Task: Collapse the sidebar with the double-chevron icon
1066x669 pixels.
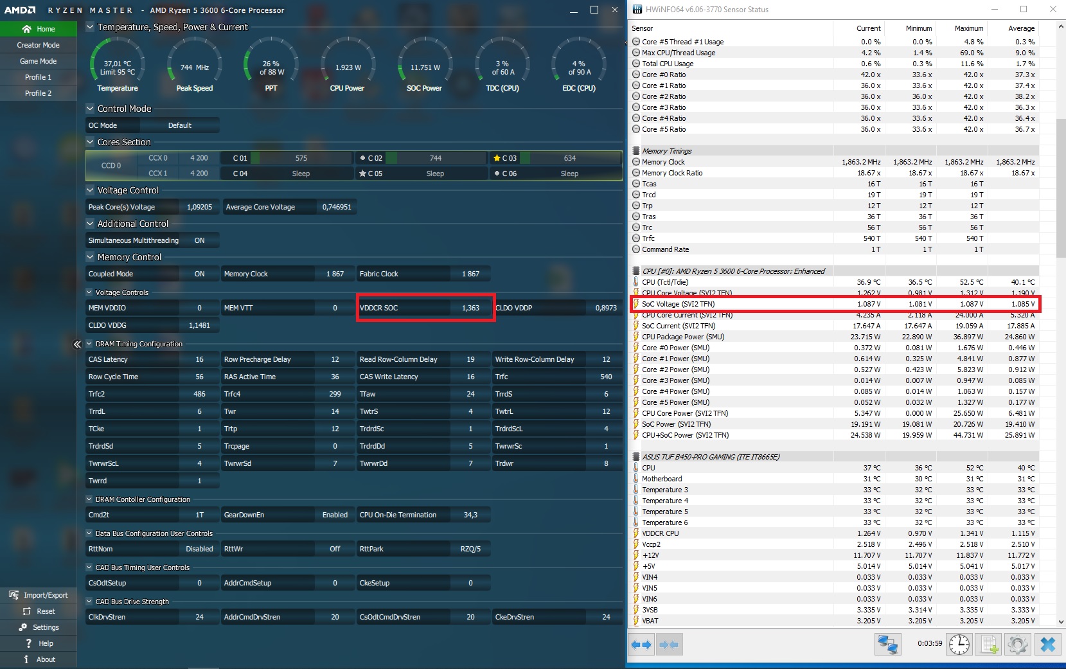Action: tap(77, 344)
